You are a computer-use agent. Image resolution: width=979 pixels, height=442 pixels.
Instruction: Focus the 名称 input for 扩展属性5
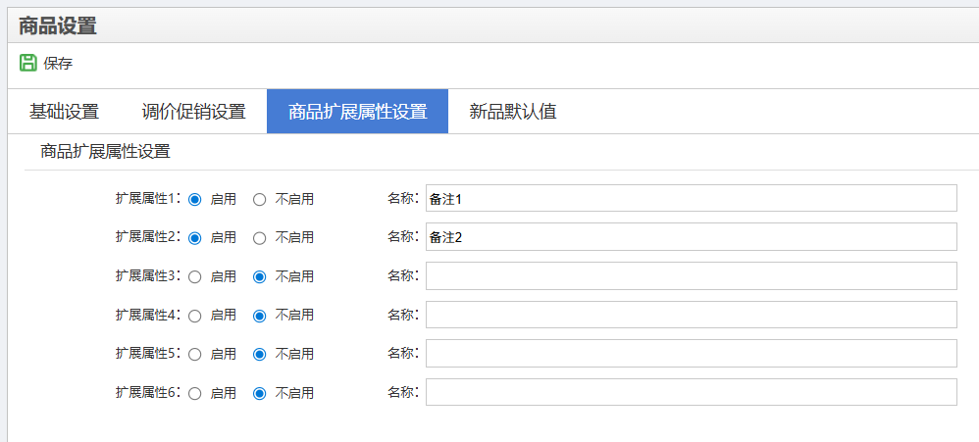[x=691, y=353]
